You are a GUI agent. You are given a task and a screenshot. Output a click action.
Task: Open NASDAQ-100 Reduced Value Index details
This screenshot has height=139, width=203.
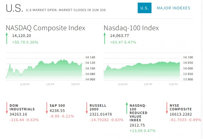click(x=139, y=113)
